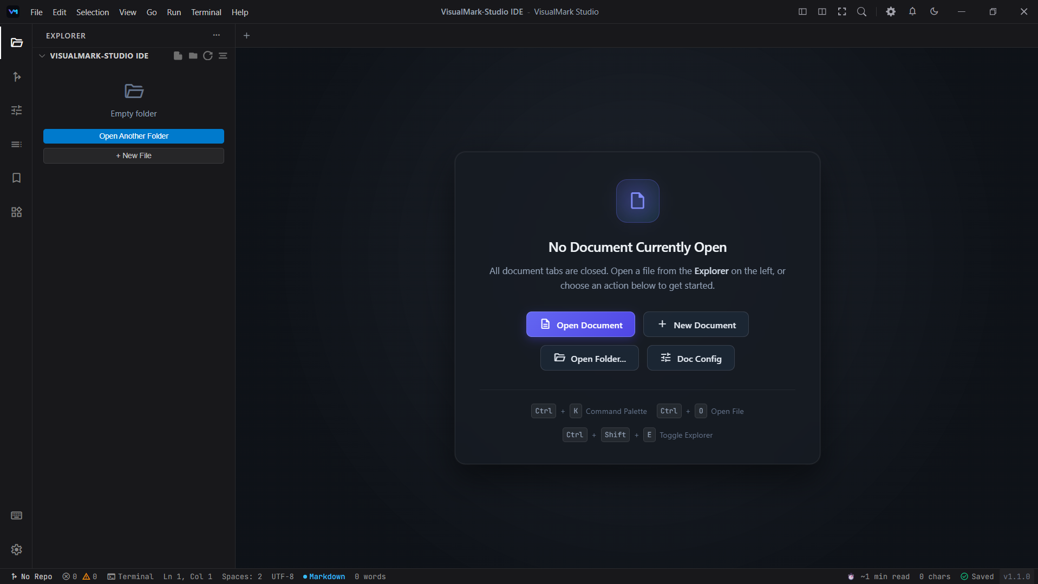This screenshot has width=1038, height=584.
Task: Open keyboard shortcuts icon in activity bar
Action: pos(17,515)
